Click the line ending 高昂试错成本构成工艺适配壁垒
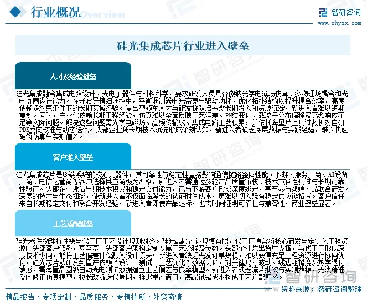 click(151, 277)
